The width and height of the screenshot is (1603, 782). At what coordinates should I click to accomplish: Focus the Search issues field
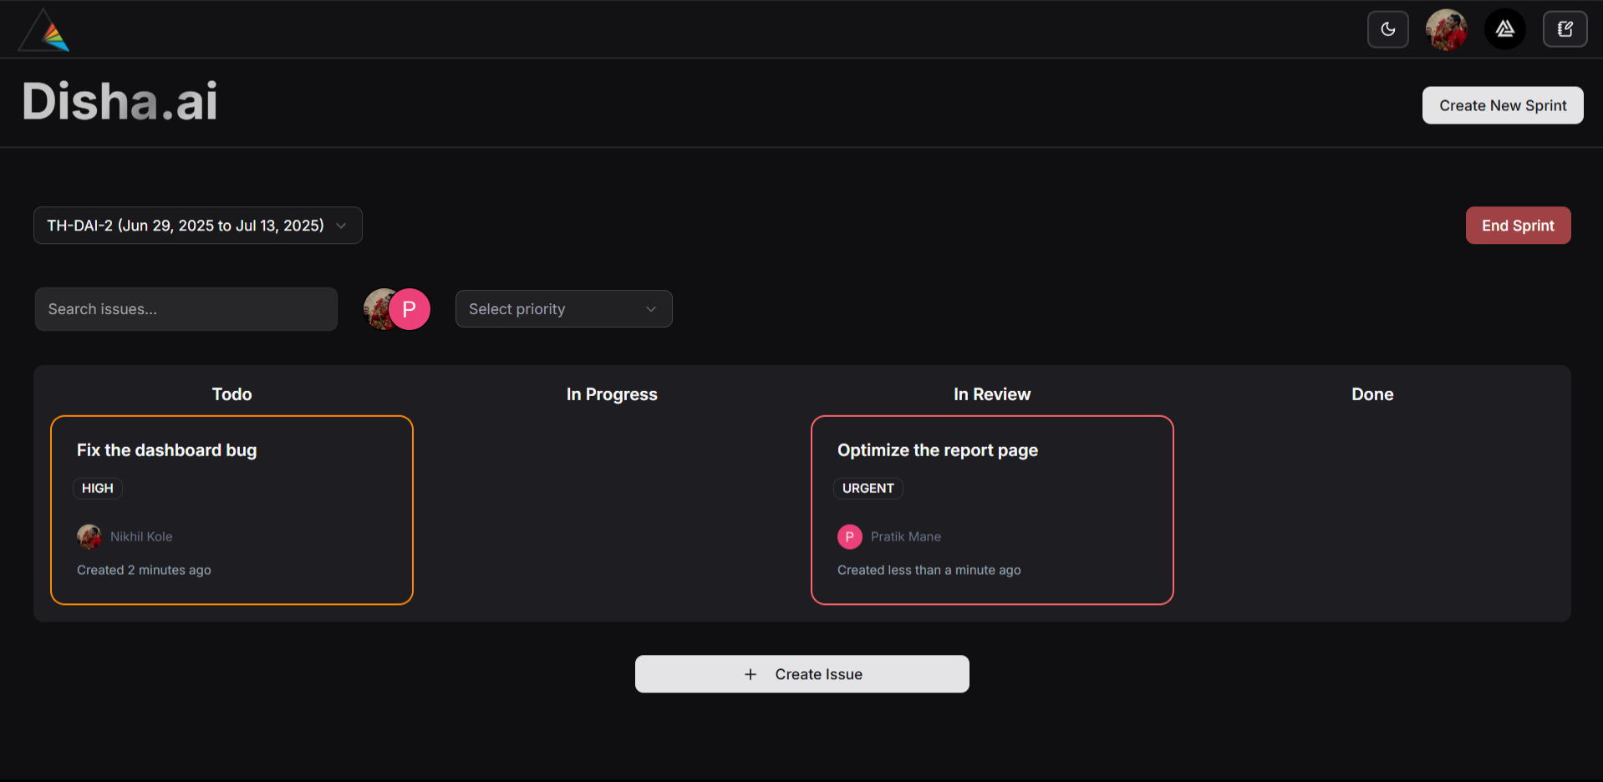pyautogui.click(x=186, y=309)
